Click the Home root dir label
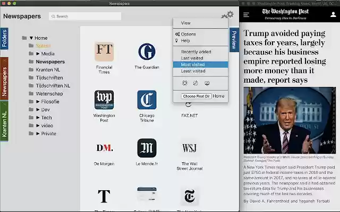Image resolution: width=340 pixels, height=212 pixels. pos(218,96)
